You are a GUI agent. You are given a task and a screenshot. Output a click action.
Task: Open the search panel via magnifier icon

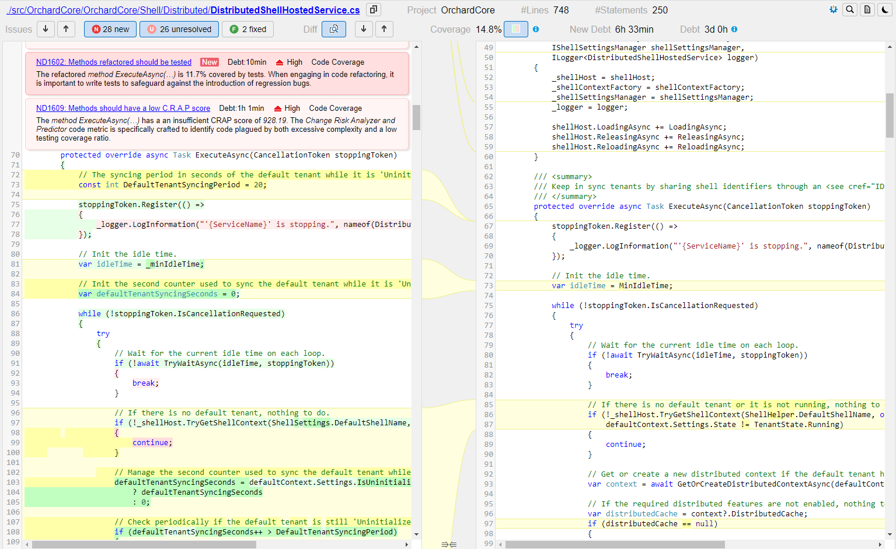(850, 9)
